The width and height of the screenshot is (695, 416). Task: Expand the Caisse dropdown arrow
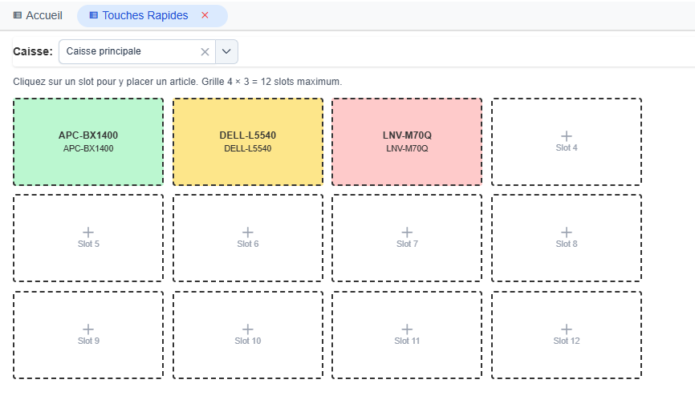(226, 51)
